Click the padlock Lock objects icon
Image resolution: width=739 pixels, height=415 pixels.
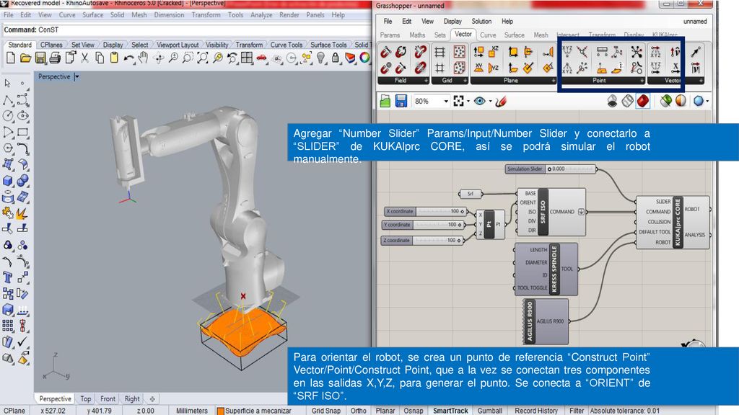[x=336, y=58]
